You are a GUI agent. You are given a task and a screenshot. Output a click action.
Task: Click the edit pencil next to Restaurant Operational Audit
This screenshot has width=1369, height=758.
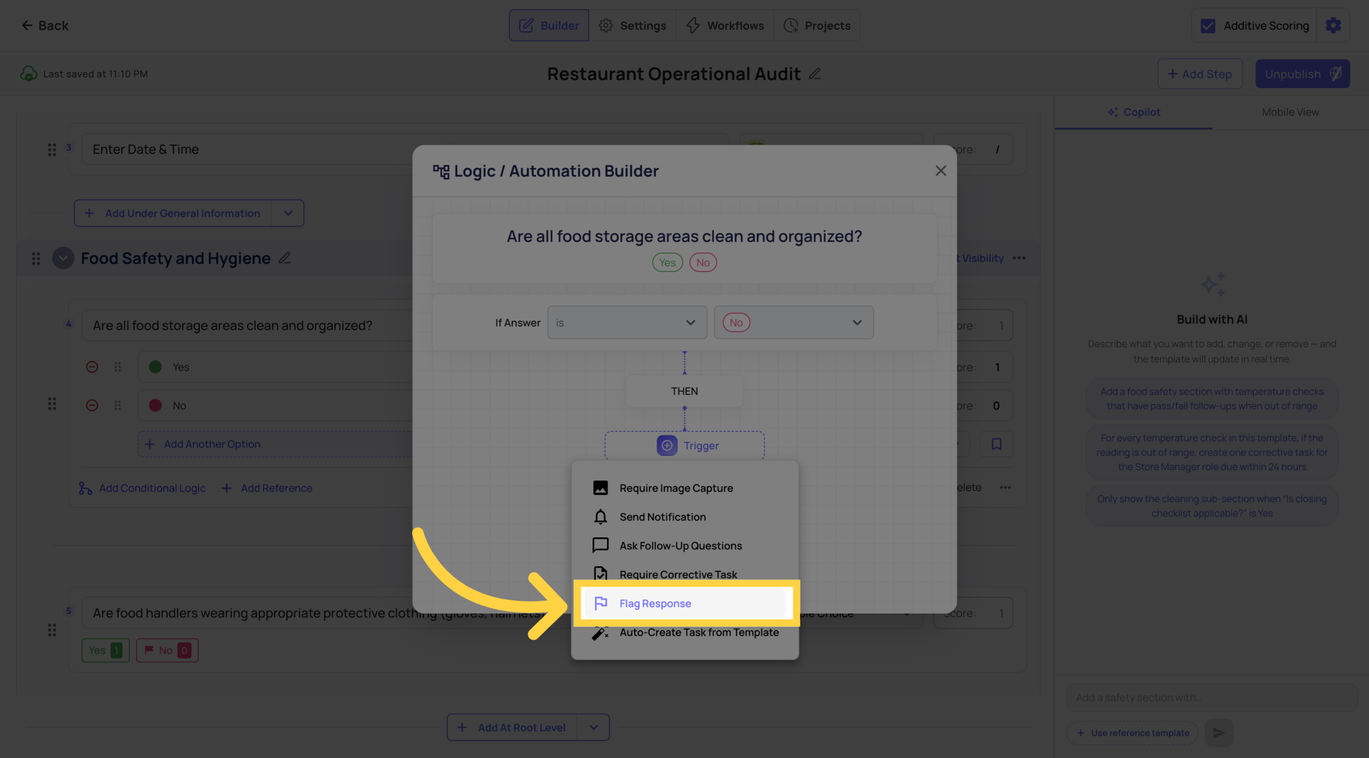coord(815,74)
